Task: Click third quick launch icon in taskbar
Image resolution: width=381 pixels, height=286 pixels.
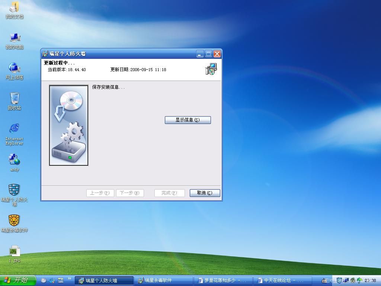Action: (x=61, y=280)
